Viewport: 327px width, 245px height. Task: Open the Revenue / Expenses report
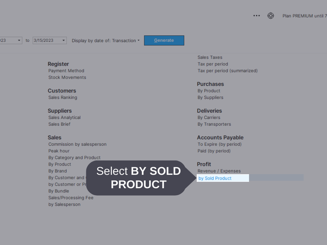(x=219, y=171)
